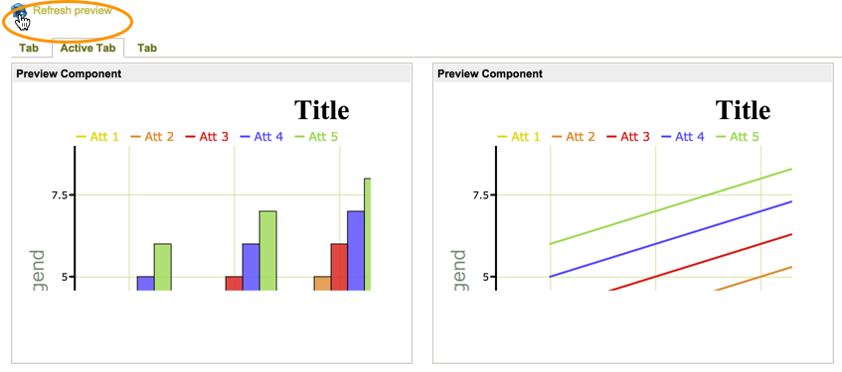The height and width of the screenshot is (372, 842).
Task: Click the line chart Title text
Action: (x=743, y=110)
